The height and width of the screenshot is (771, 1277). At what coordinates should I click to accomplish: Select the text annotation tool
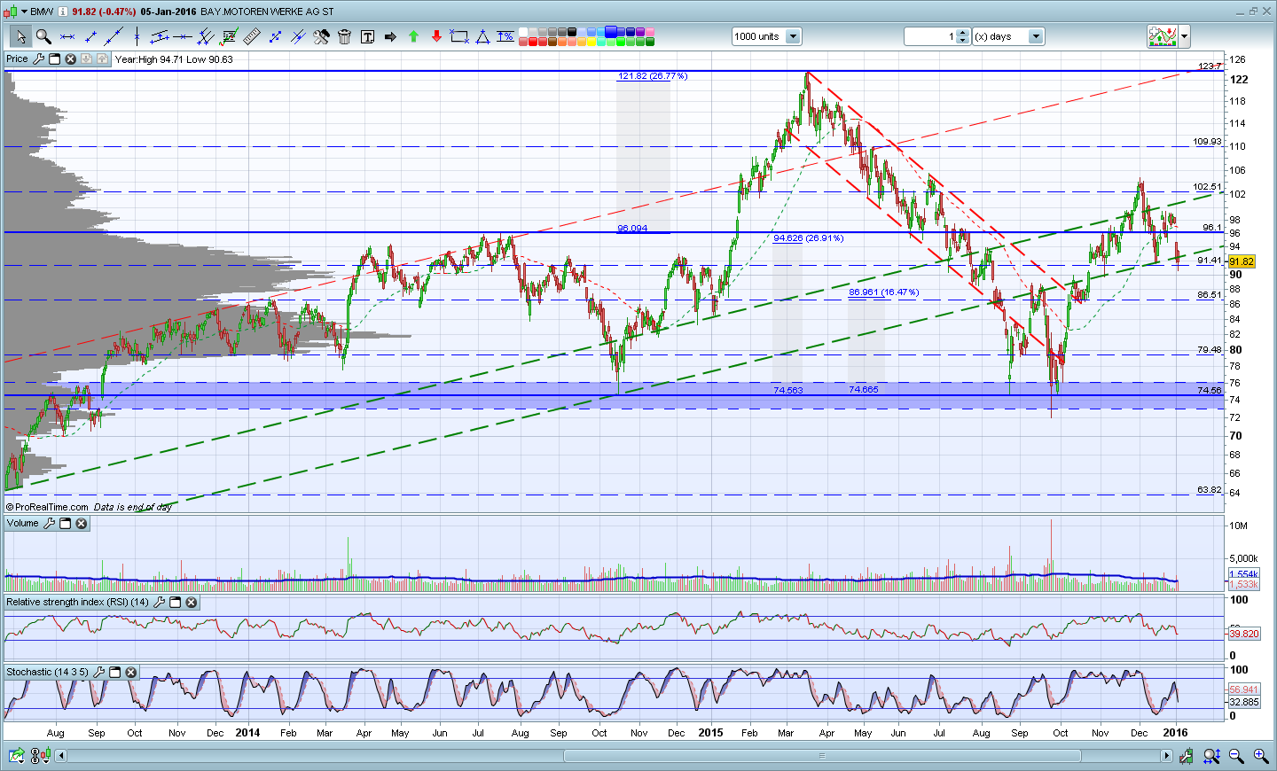click(367, 36)
